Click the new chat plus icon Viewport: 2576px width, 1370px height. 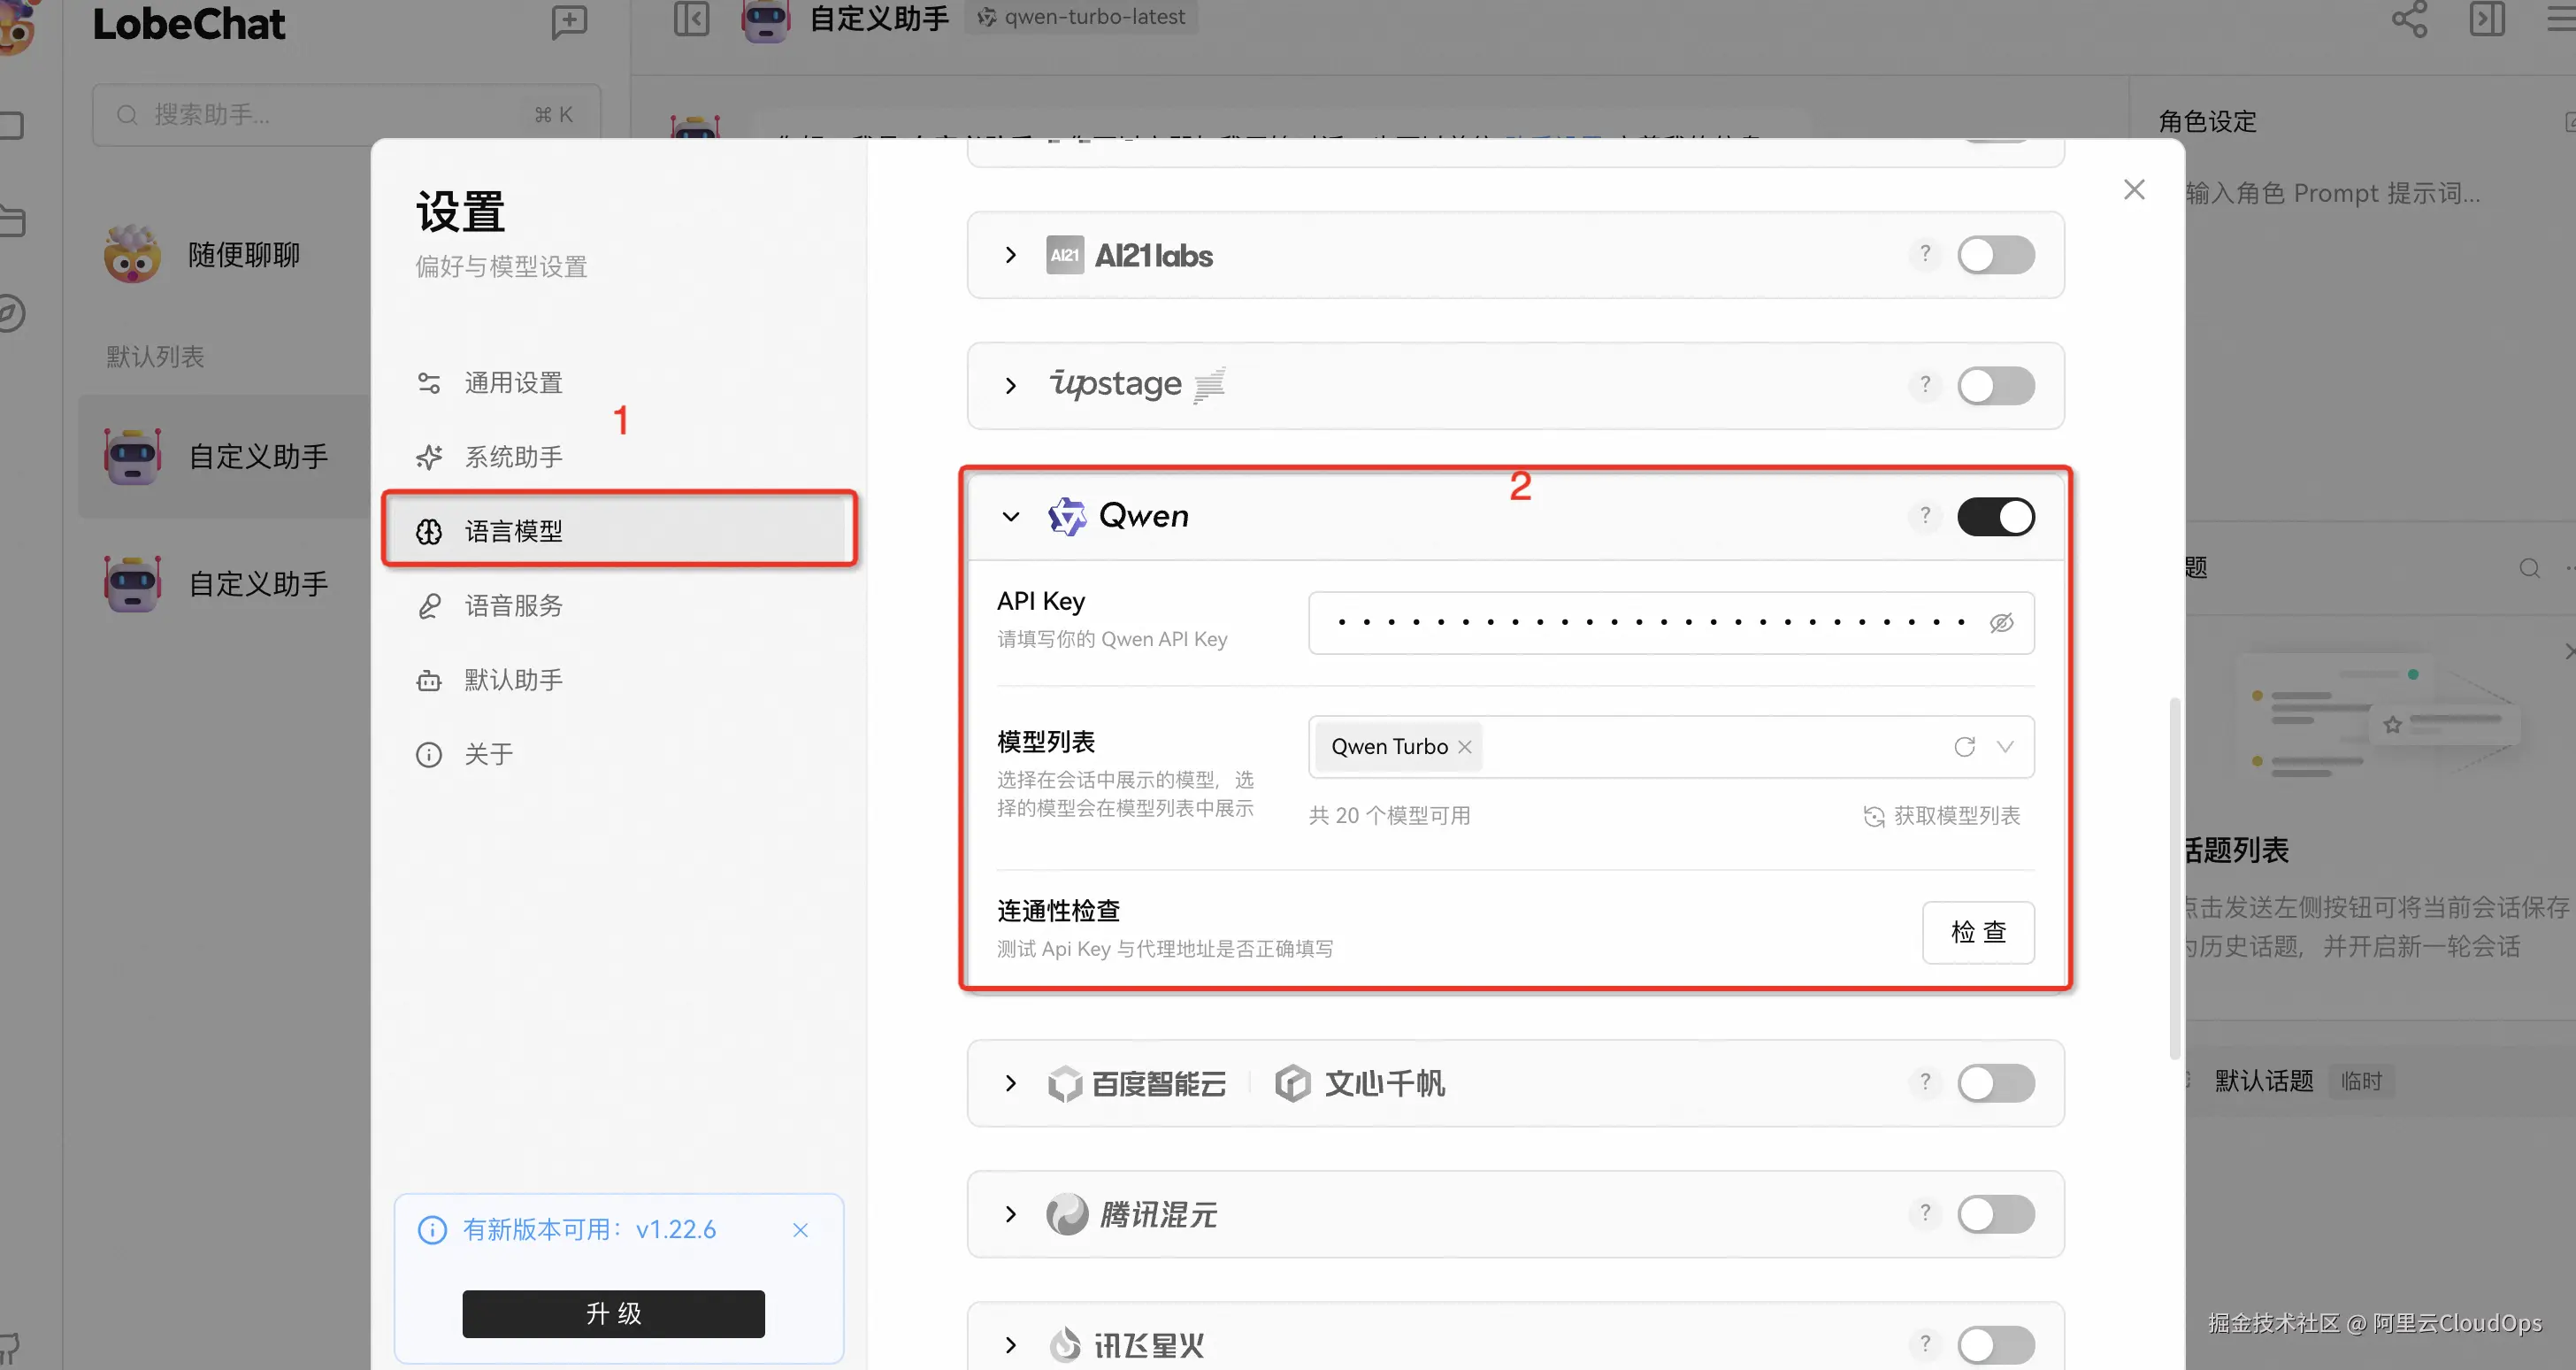click(x=569, y=21)
